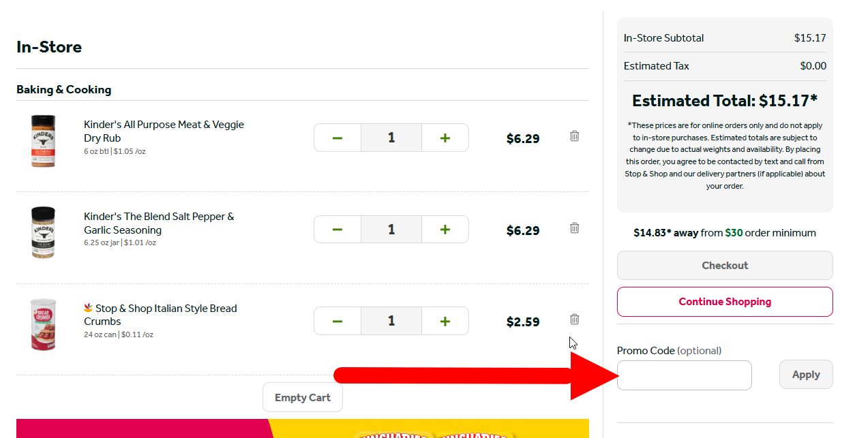Select Continue Shopping
This screenshot has width=855, height=438.
coord(724,301)
